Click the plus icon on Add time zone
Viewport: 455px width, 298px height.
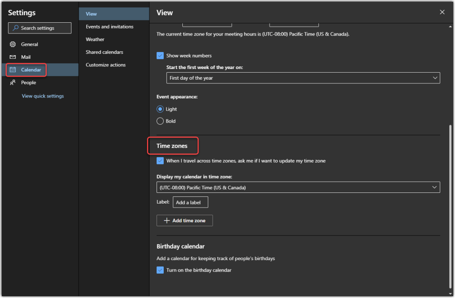167,220
